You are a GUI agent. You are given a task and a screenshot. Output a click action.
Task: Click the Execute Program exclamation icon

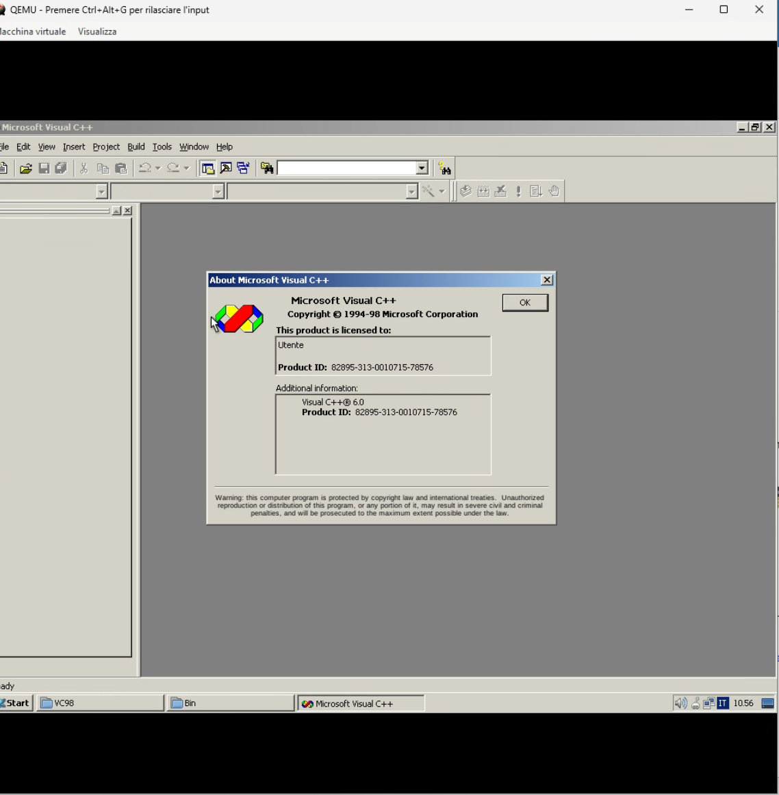click(518, 191)
